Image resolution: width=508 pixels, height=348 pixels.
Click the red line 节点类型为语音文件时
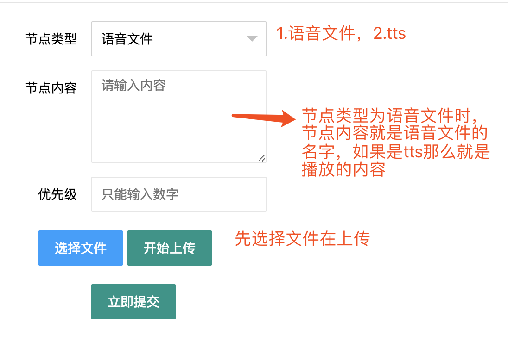[394, 115]
